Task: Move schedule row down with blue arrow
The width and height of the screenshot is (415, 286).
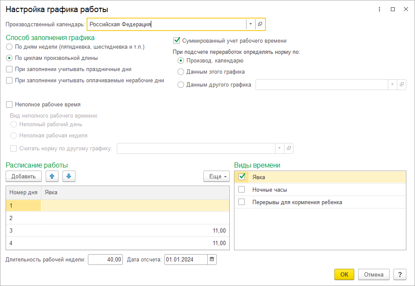Action: point(69,176)
